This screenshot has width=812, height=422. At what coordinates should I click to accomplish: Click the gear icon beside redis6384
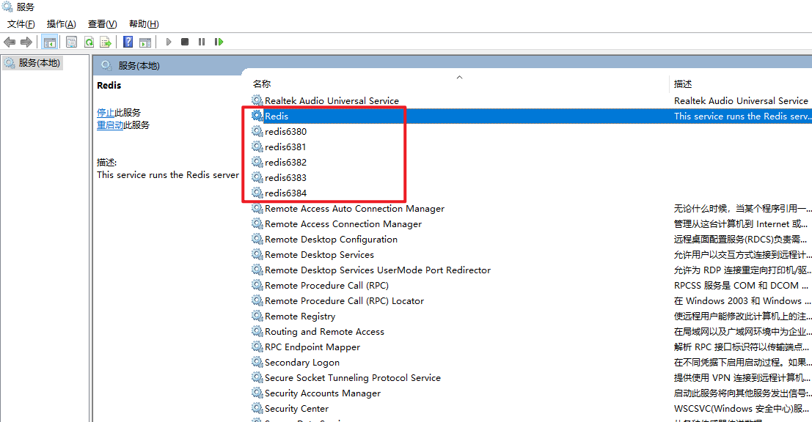(257, 193)
